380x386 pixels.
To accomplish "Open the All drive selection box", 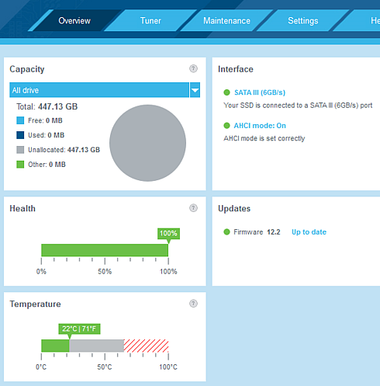I will pos(99,90).
